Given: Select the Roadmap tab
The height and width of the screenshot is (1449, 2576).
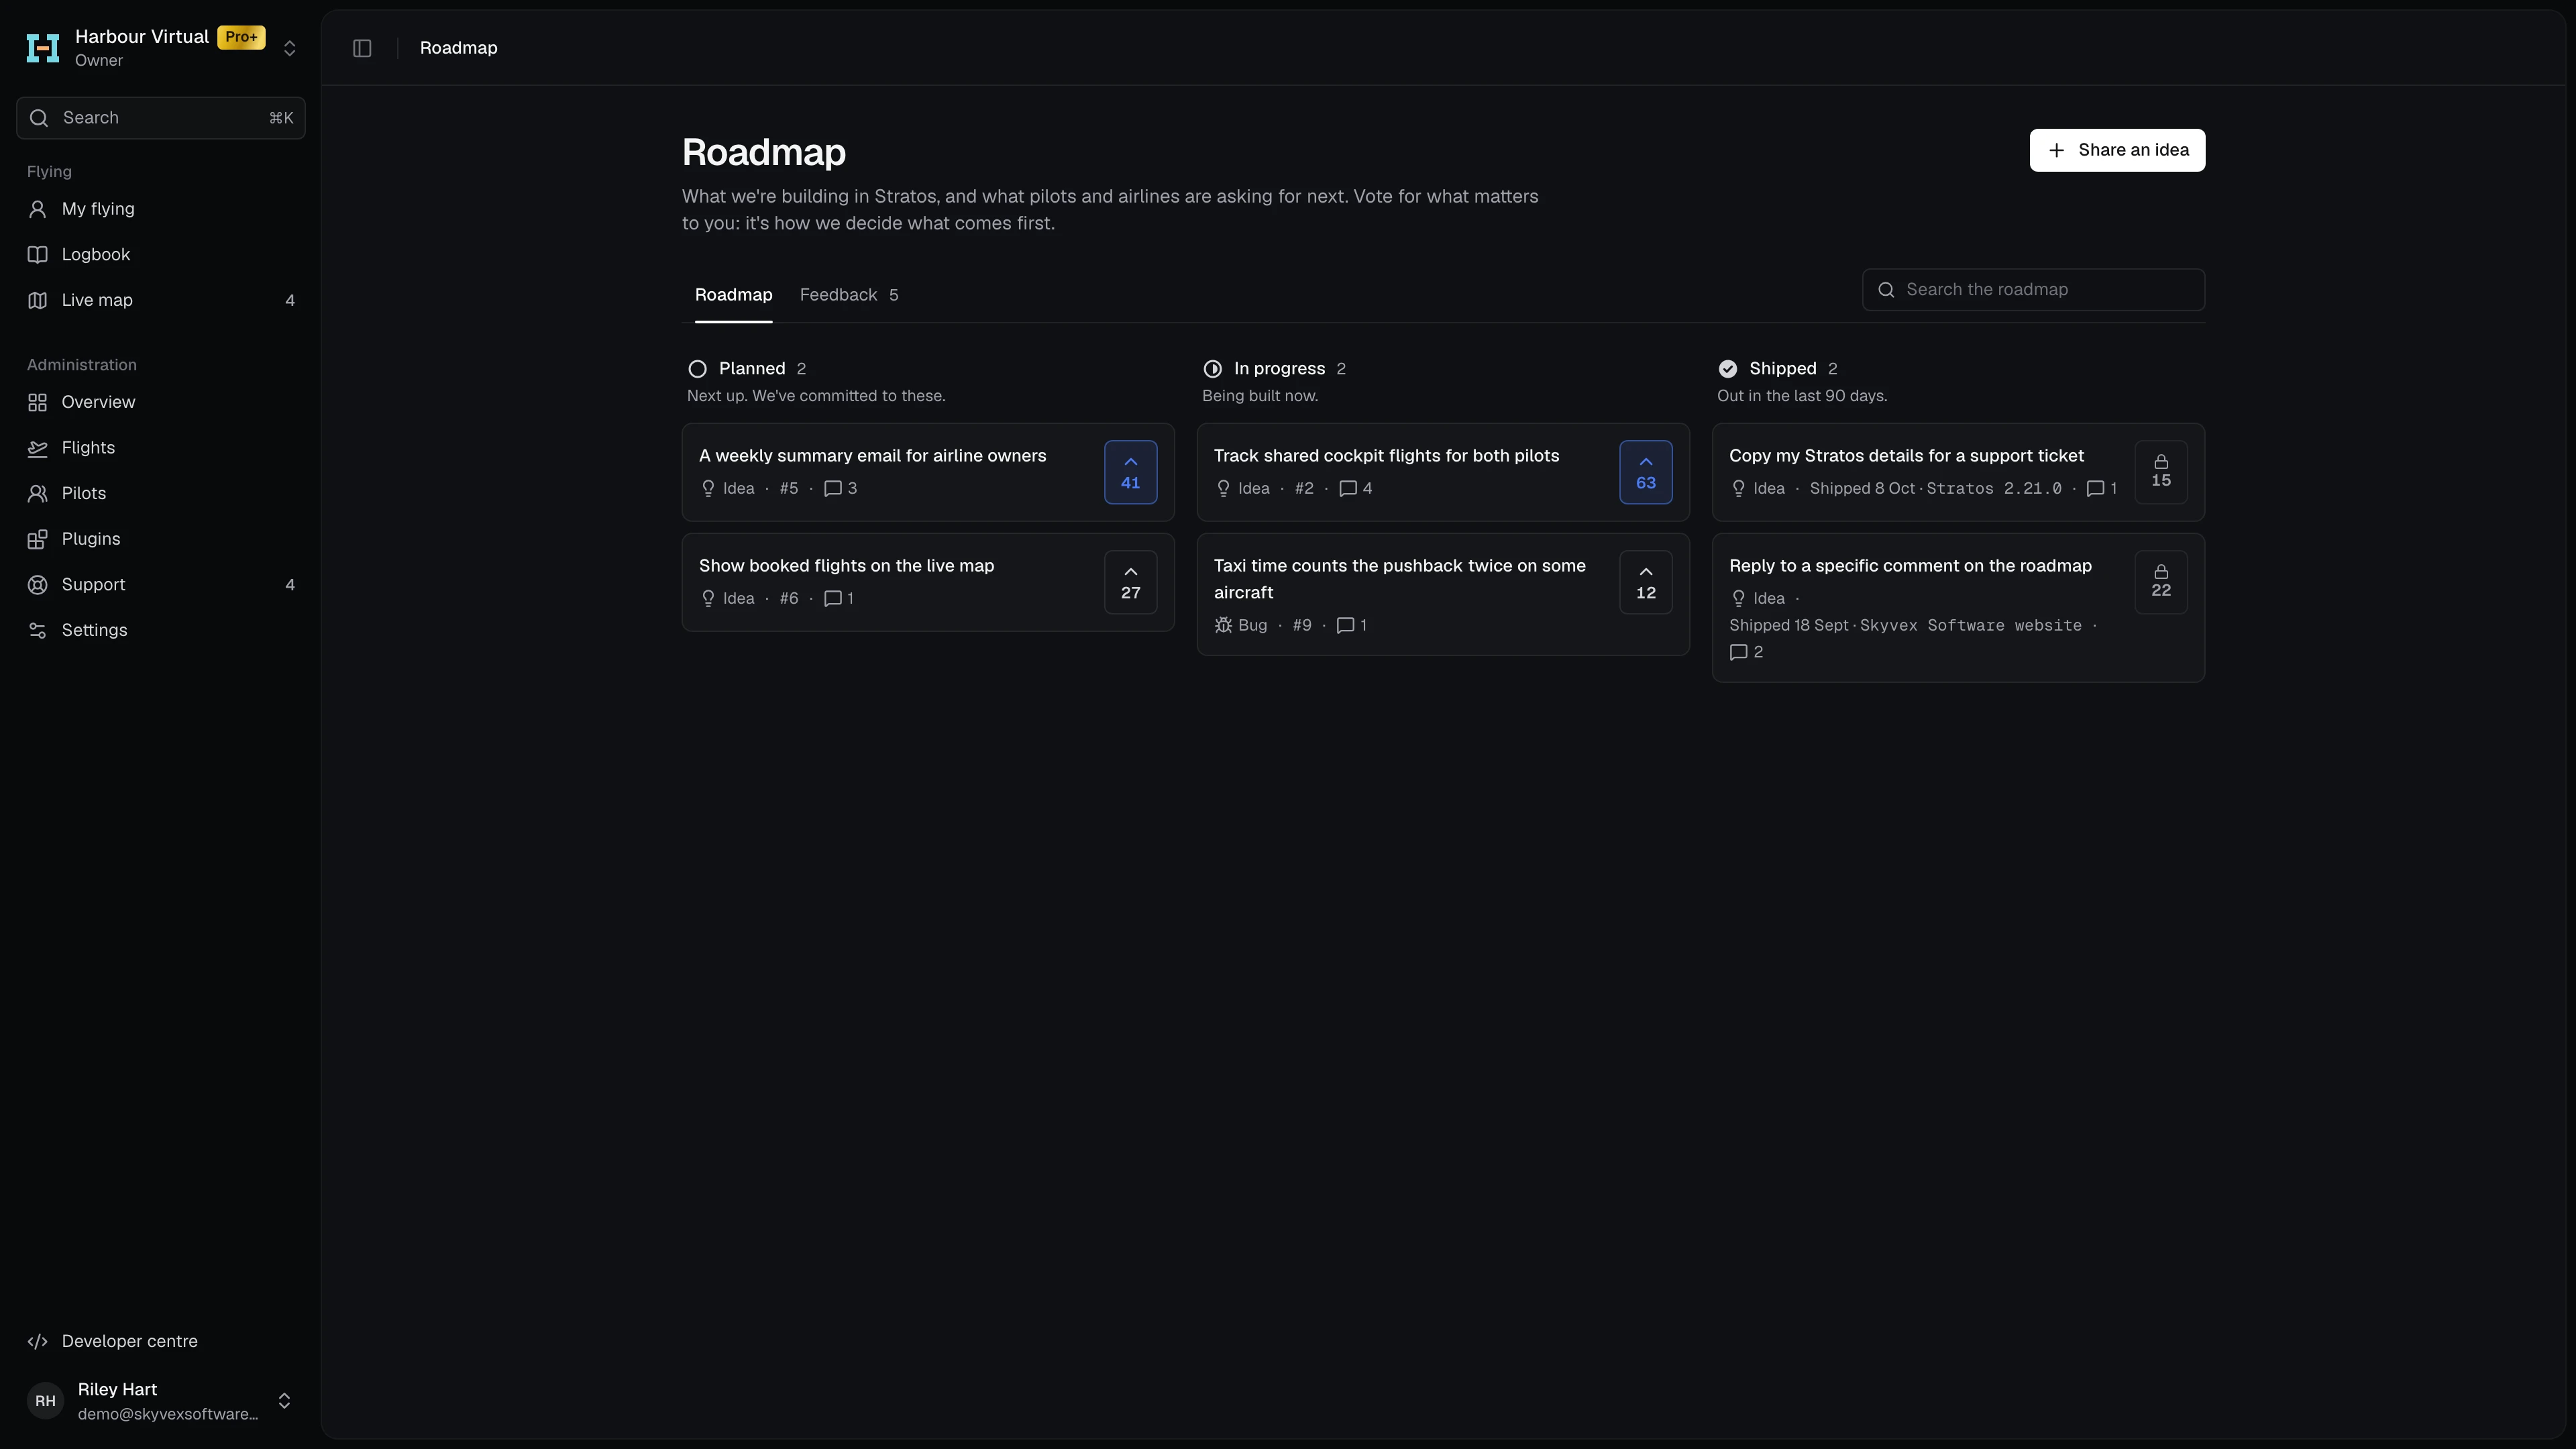Looking at the screenshot, I should (x=733, y=295).
